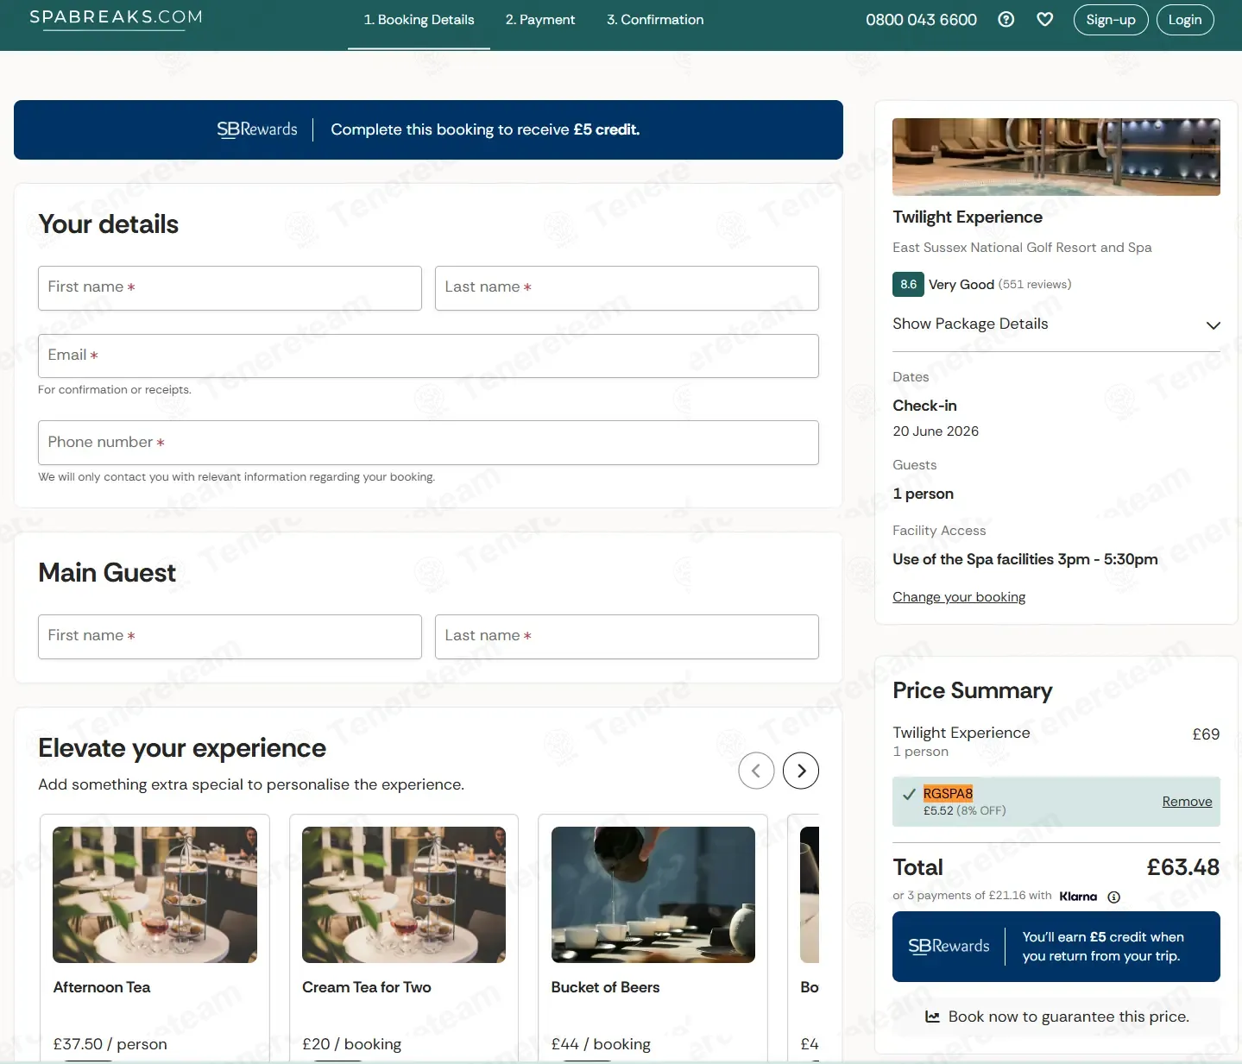Focus Main Guest Last name field
The image size is (1242, 1064).
coord(627,637)
